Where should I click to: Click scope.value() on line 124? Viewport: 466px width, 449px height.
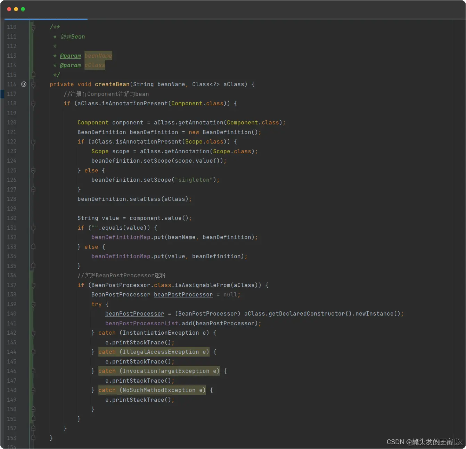[x=197, y=161]
